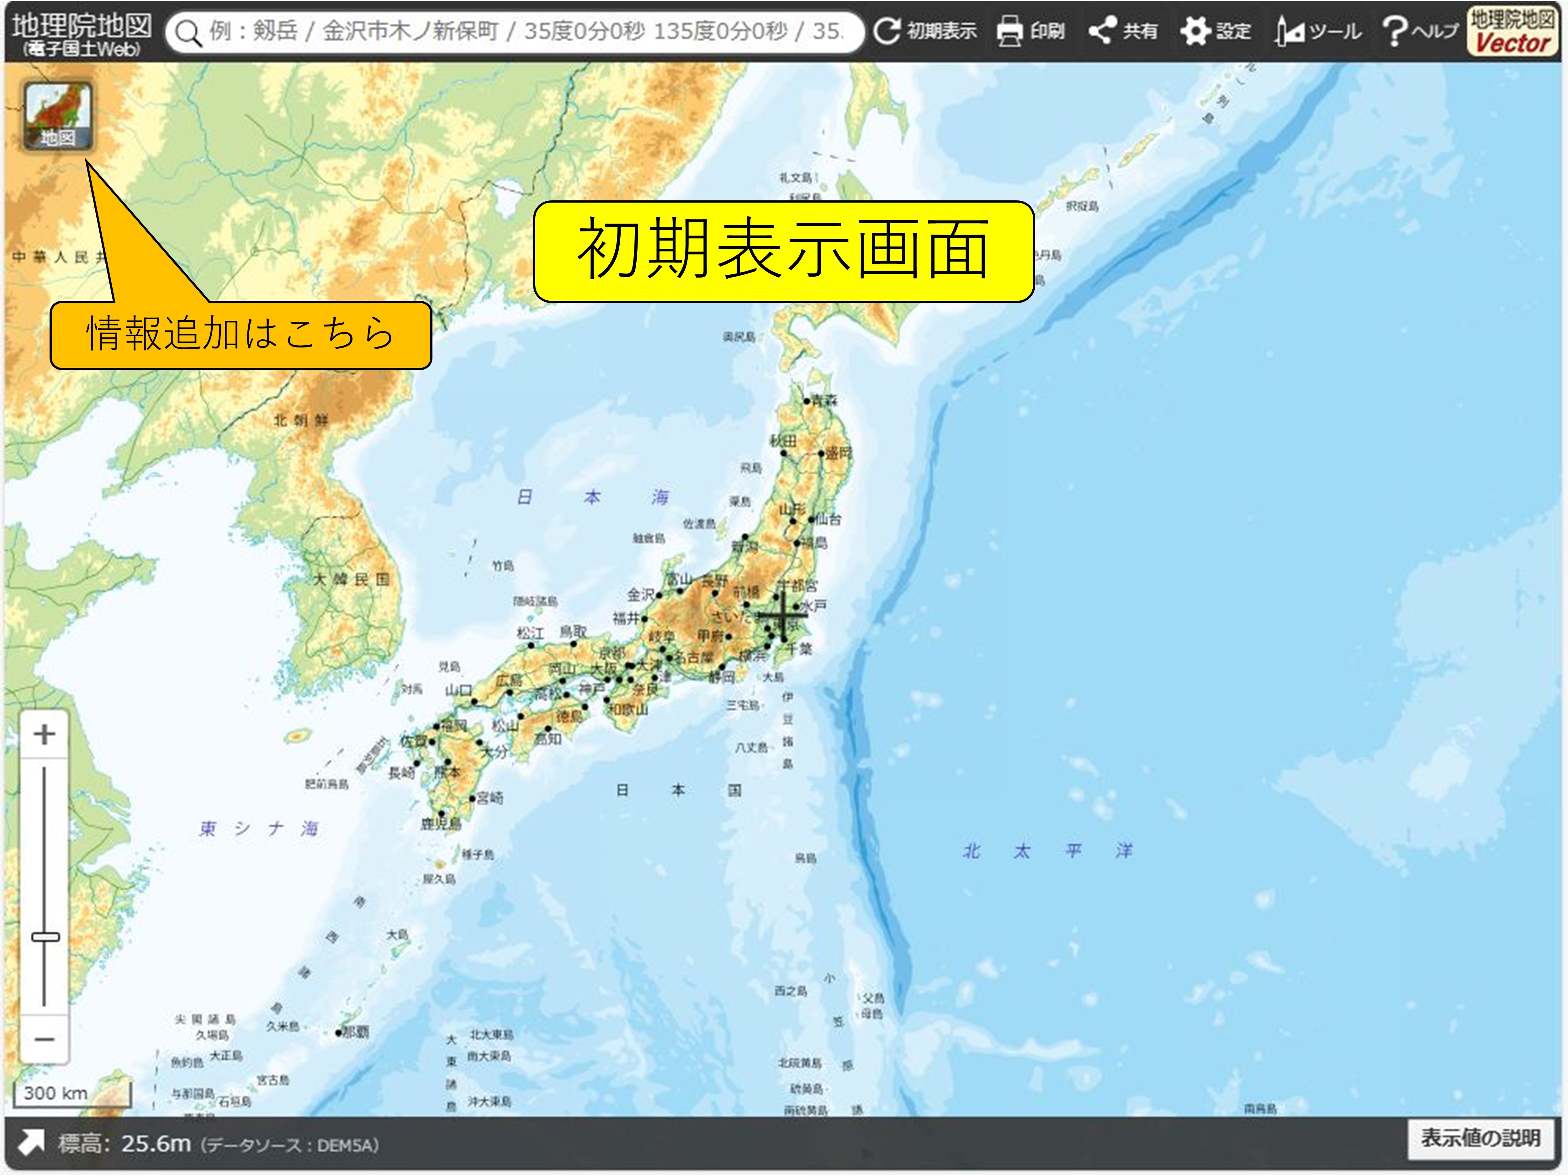Click the 竹島 island label
This screenshot has width=1568, height=1176.
point(503,566)
